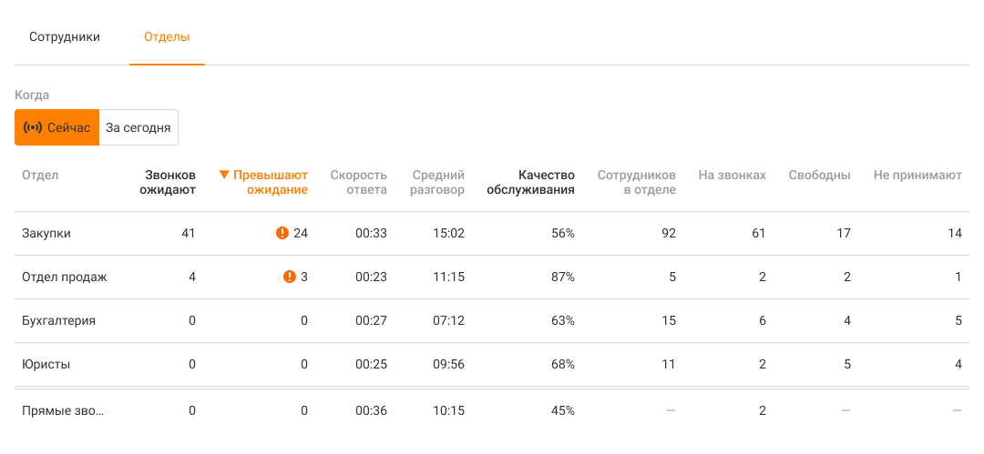Switch to the Сотрудники tab
Viewport: 984px width, 454px height.
(x=65, y=37)
